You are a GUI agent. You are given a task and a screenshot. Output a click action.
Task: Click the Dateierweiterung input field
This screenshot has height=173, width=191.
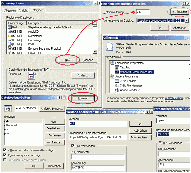tap(143, 12)
